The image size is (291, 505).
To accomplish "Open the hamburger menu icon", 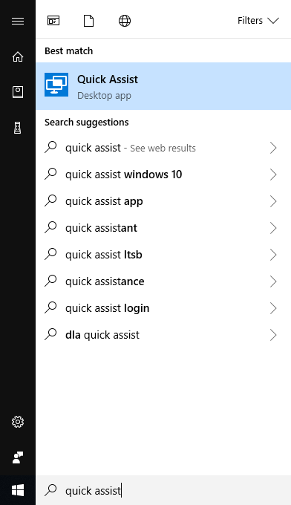I will pyautogui.click(x=18, y=22).
